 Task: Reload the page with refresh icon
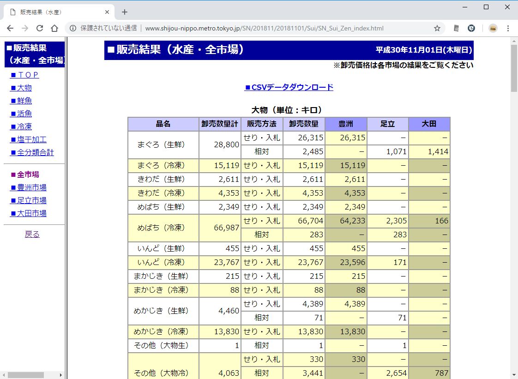click(x=40, y=28)
